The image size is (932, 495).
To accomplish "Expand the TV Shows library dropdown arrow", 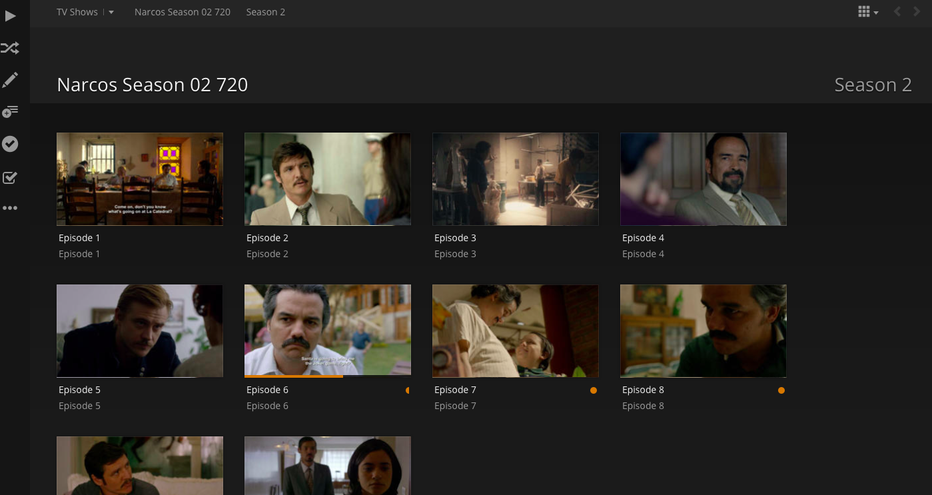I will (111, 12).
